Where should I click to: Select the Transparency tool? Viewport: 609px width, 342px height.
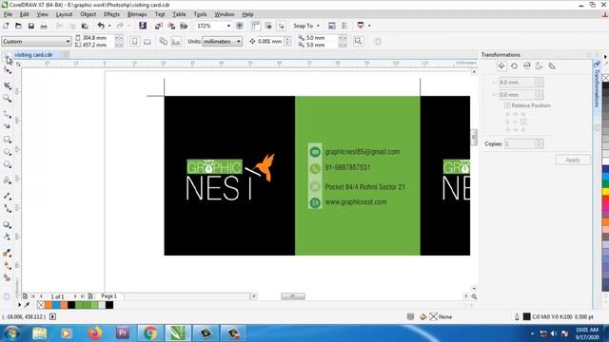tap(7, 237)
